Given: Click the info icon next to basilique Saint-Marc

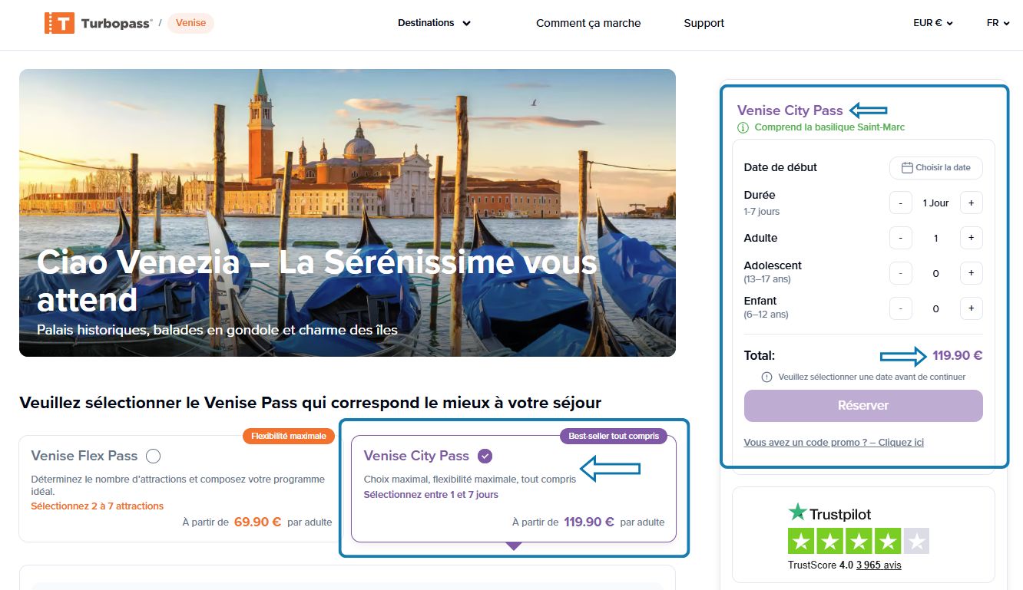Looking at the screenshot, I should (742, 127).
